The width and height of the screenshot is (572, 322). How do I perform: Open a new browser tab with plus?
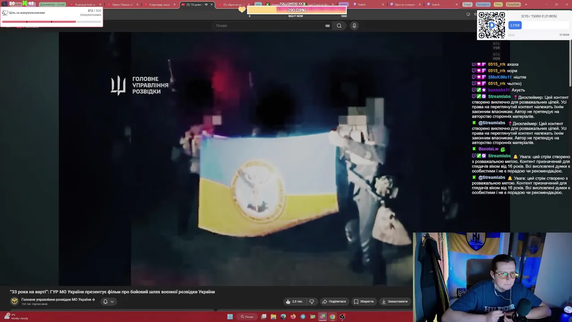pyautogui.click(x=526, y=4)
